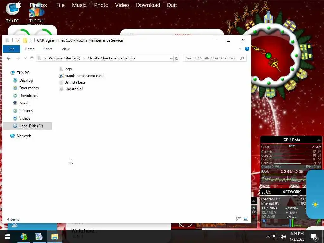Image resolution: width=324 pixels, height=243 pixels.
Task: Click the Program Files (x86) breadcrumb
Action: [65, 58]
